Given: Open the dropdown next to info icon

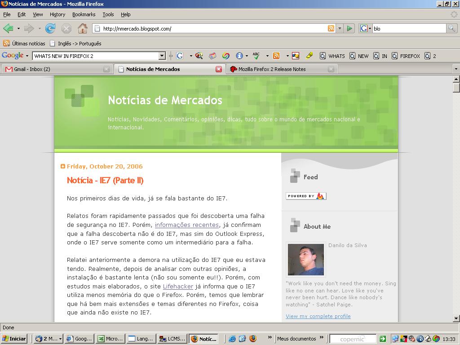Looking at the screenshot, I should click(247, 56).
